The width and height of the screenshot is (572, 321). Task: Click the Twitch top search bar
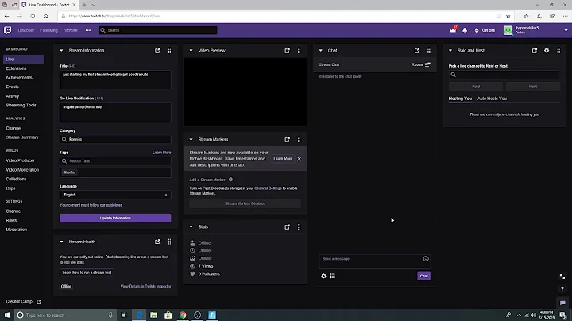click(x=158, y=30)
